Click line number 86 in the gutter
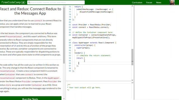 tap(70, 35)
